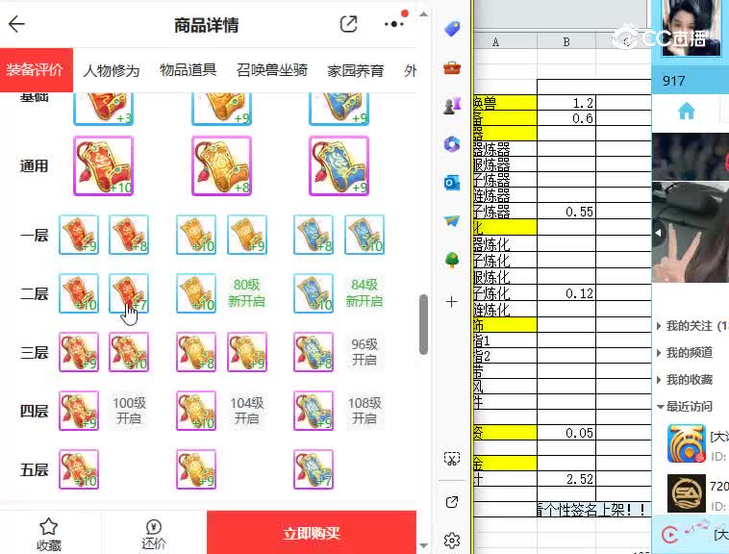
Task: Click the 80级 新开启 slot
Action: (246, 292)
